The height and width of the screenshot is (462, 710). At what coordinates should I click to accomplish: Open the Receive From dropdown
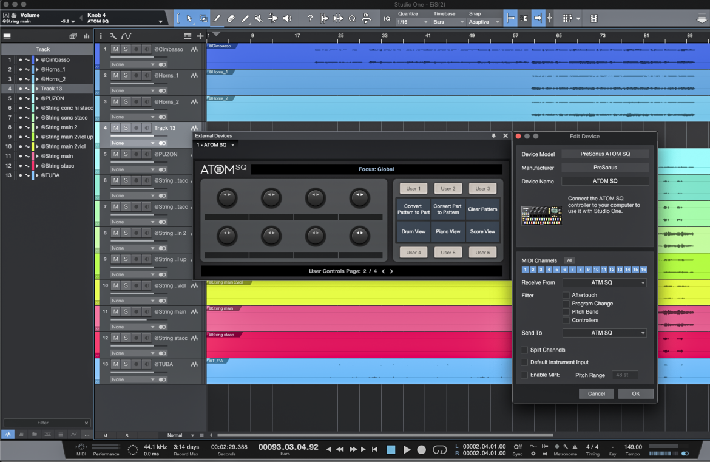(x=604, y=283)
